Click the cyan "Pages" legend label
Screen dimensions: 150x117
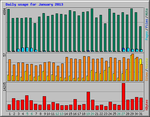[x=147, y=36]
